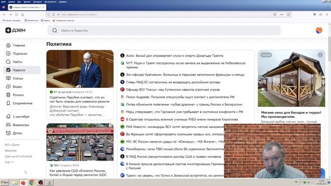Open Вакансии link in sidebar footer
Image resolution: width=331 pixels, height=186 pixels.
coord(10,150)
